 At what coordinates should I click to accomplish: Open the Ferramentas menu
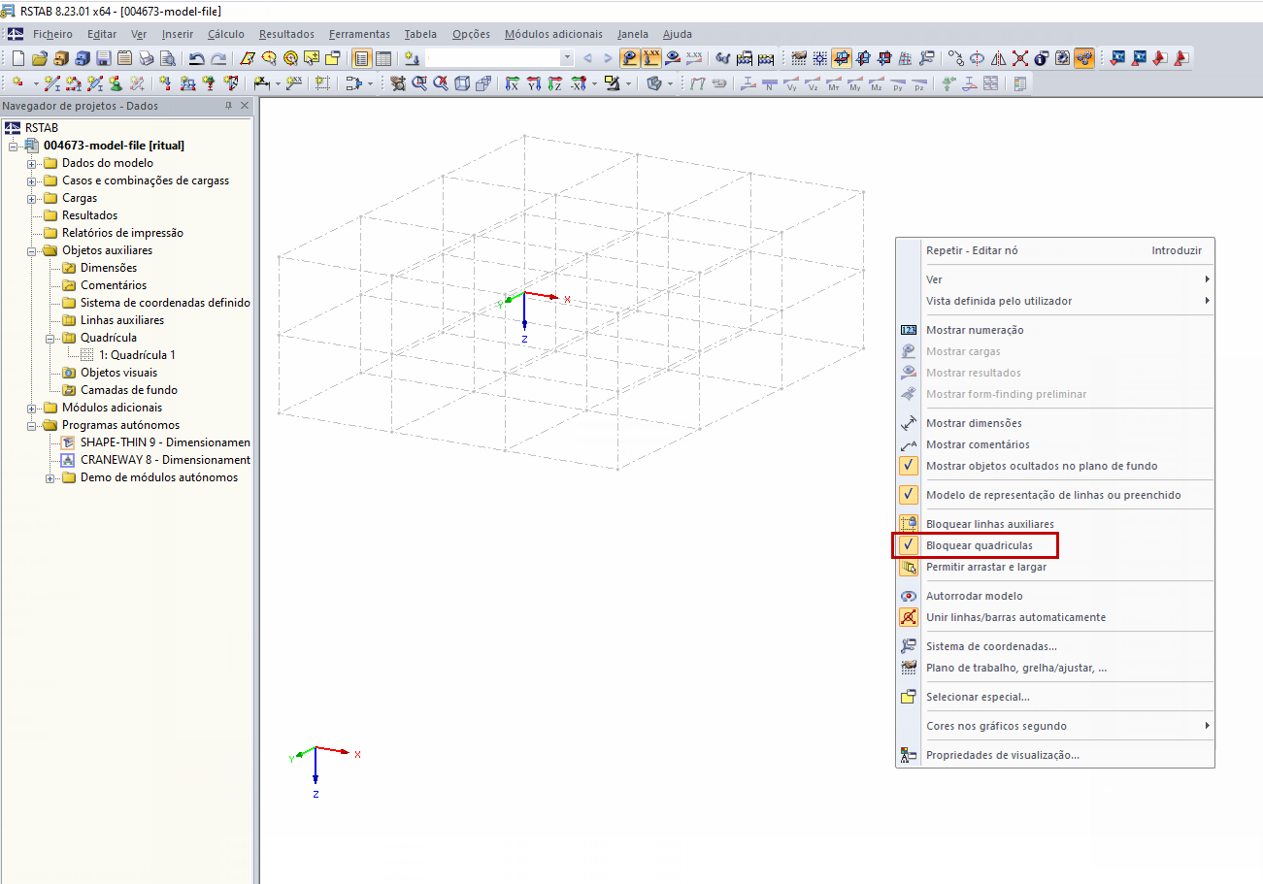(x=359, y=34)
